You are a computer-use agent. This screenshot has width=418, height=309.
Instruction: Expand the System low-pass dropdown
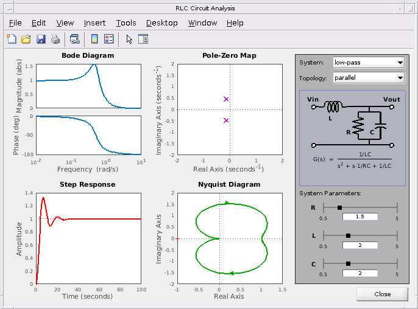(x=369, y=63)
